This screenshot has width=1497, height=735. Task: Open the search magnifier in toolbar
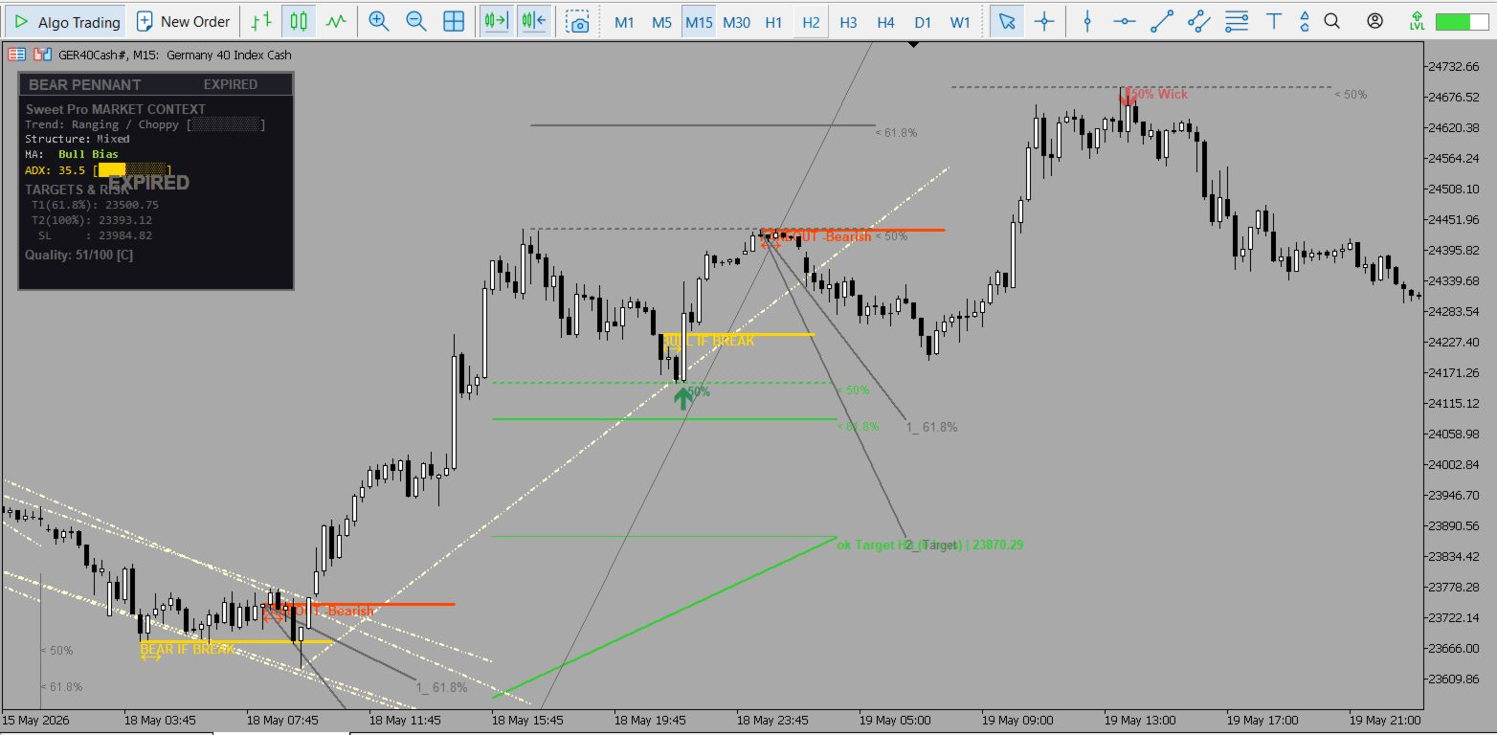tap(1331, 21)
